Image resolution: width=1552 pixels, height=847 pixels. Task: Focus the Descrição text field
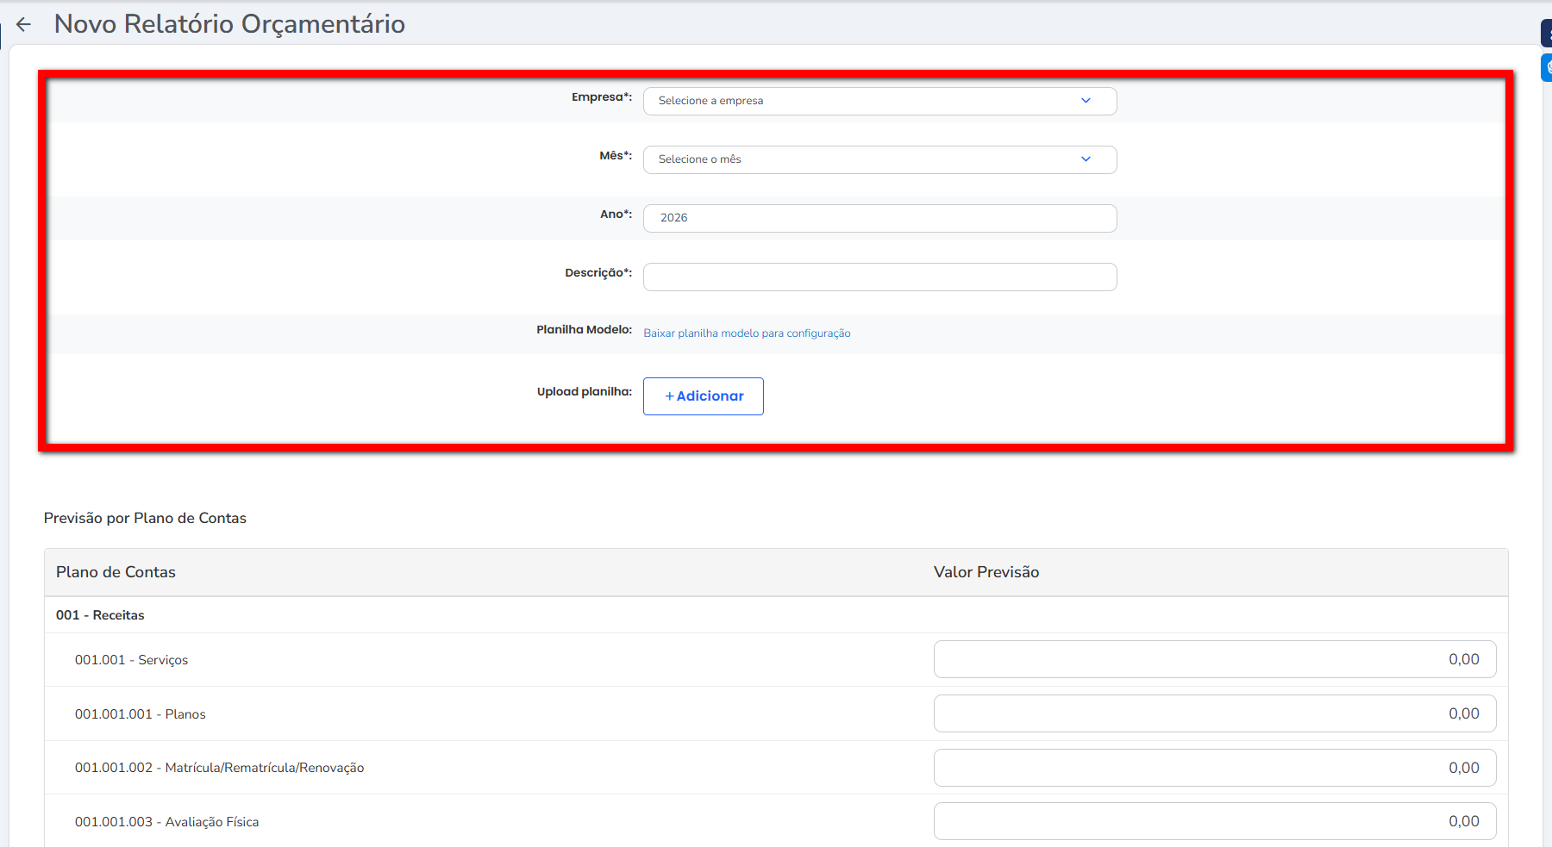pyautogui.click(x=879, y=277)
